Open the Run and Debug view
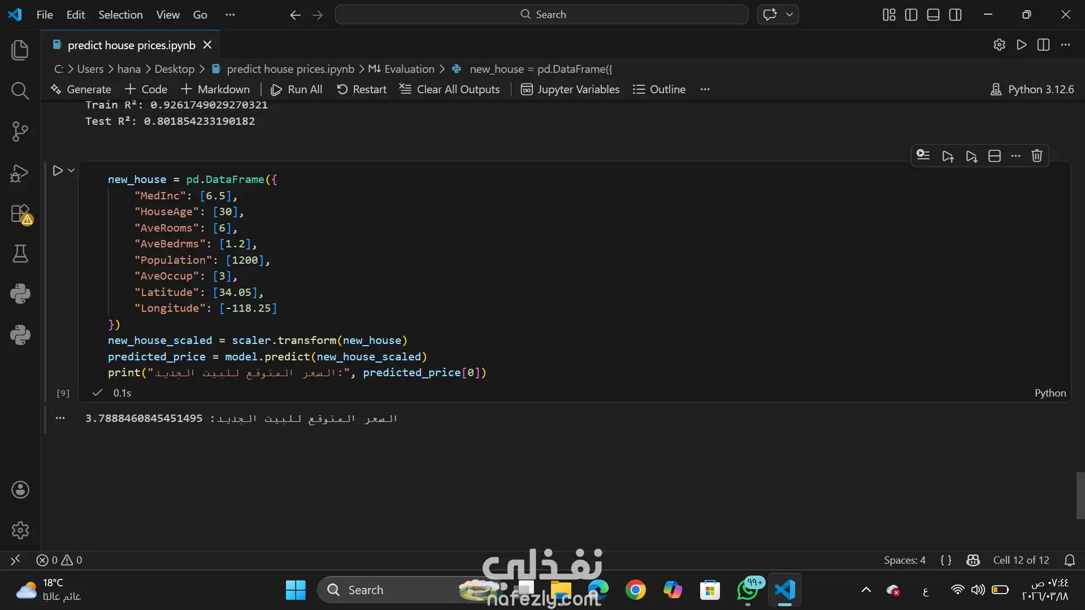 20,173
